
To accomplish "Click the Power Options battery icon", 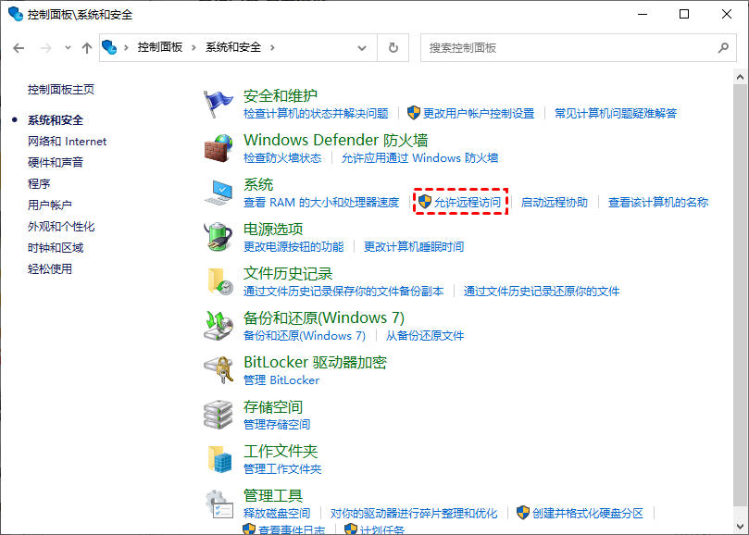I will point(218,237).
